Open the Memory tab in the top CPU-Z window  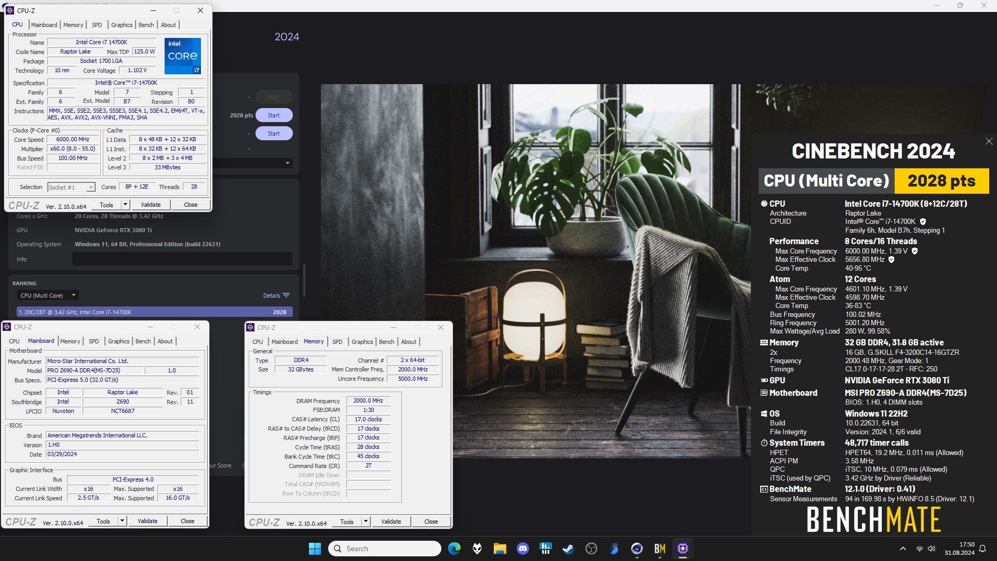pyautogui.click(x=73, y=25)
